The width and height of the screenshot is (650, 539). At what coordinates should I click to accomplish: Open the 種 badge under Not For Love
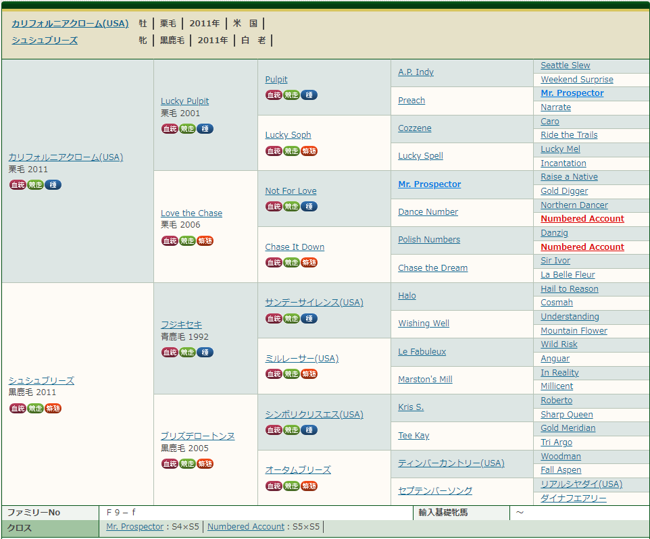(x=309, y=206)
